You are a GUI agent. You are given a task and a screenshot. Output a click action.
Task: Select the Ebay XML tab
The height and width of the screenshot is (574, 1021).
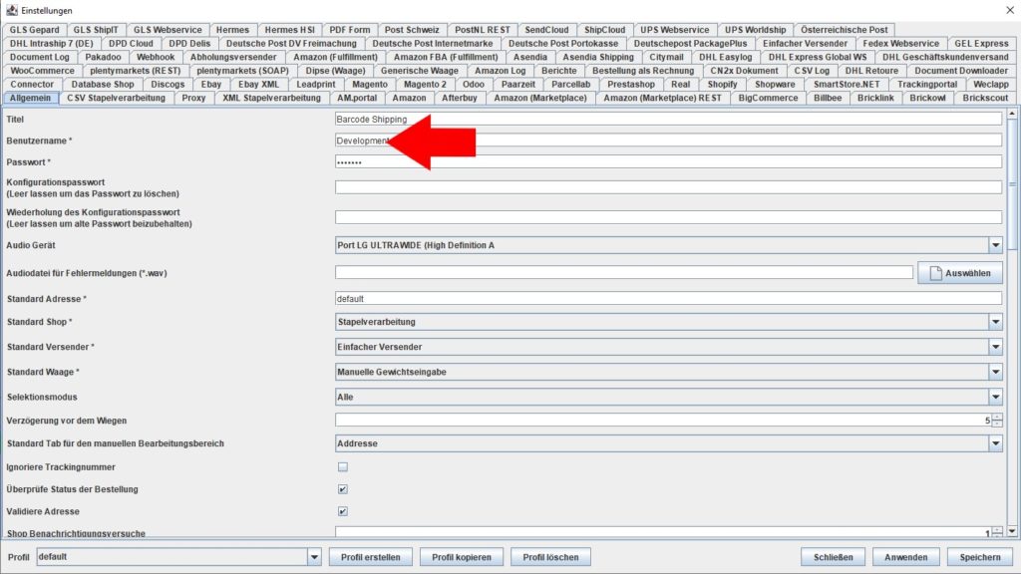click(258, 84)
